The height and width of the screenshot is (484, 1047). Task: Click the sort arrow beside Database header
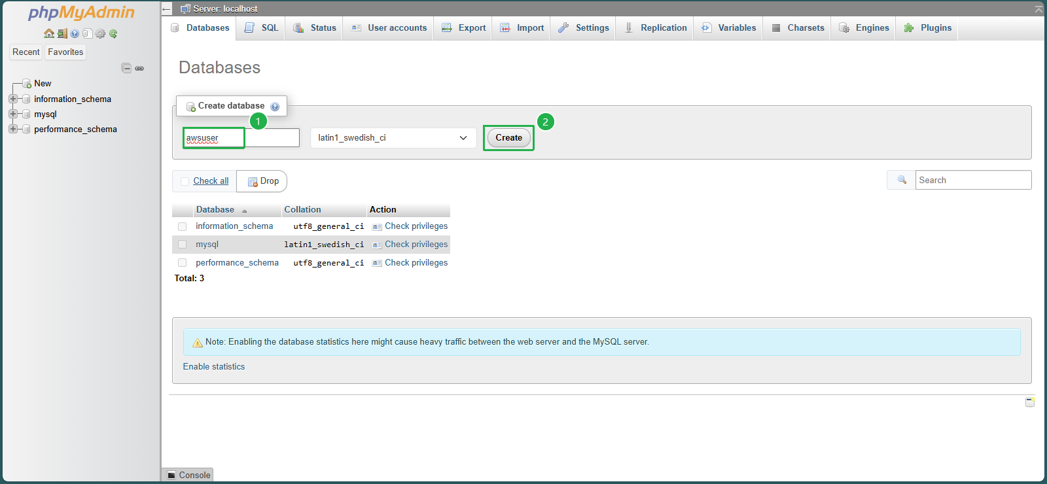tap(245, 211)
